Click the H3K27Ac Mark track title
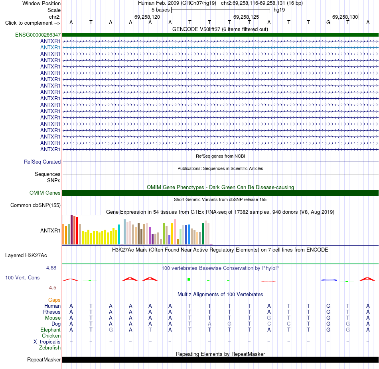The width and height of the screenshot is (379, 369). [x=220, y=250]
